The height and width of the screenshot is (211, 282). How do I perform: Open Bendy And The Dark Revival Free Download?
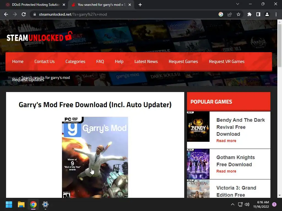click(x=241, y=127)
